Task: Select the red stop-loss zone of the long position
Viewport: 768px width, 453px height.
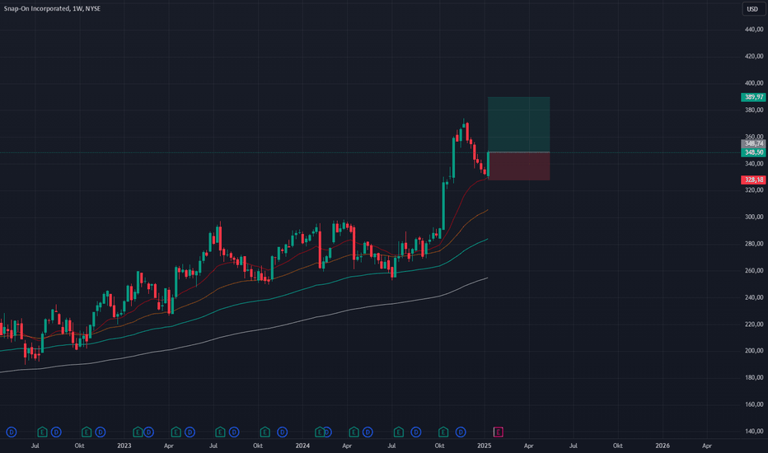Action: pos(518,166)
